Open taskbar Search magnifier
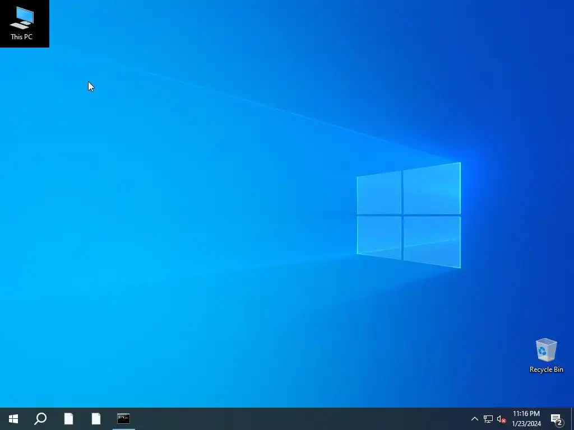The height and width of the screenshot is (430, 574). coord(40,419)
